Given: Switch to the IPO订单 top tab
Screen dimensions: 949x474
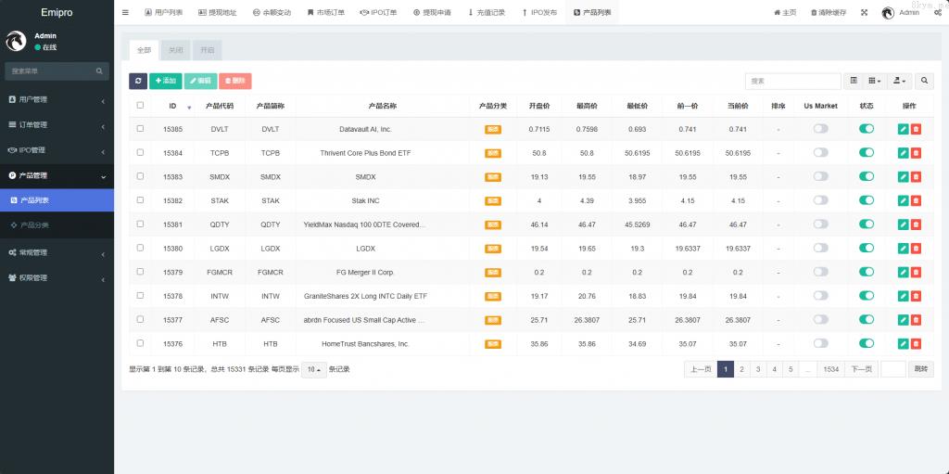Looking at the screenshot, I should pos(378,12).
